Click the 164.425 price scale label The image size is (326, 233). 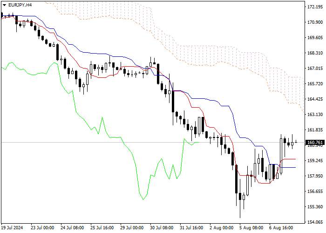pyautogui.click(x=315, y=99)
